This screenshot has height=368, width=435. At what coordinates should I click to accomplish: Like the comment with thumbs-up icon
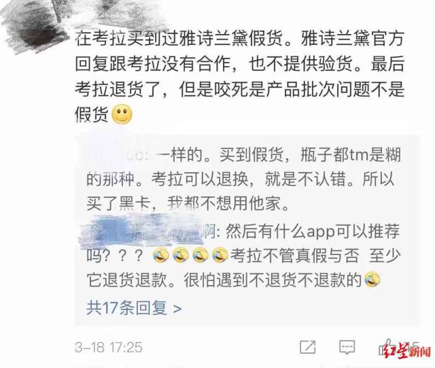tap(385, 346)
